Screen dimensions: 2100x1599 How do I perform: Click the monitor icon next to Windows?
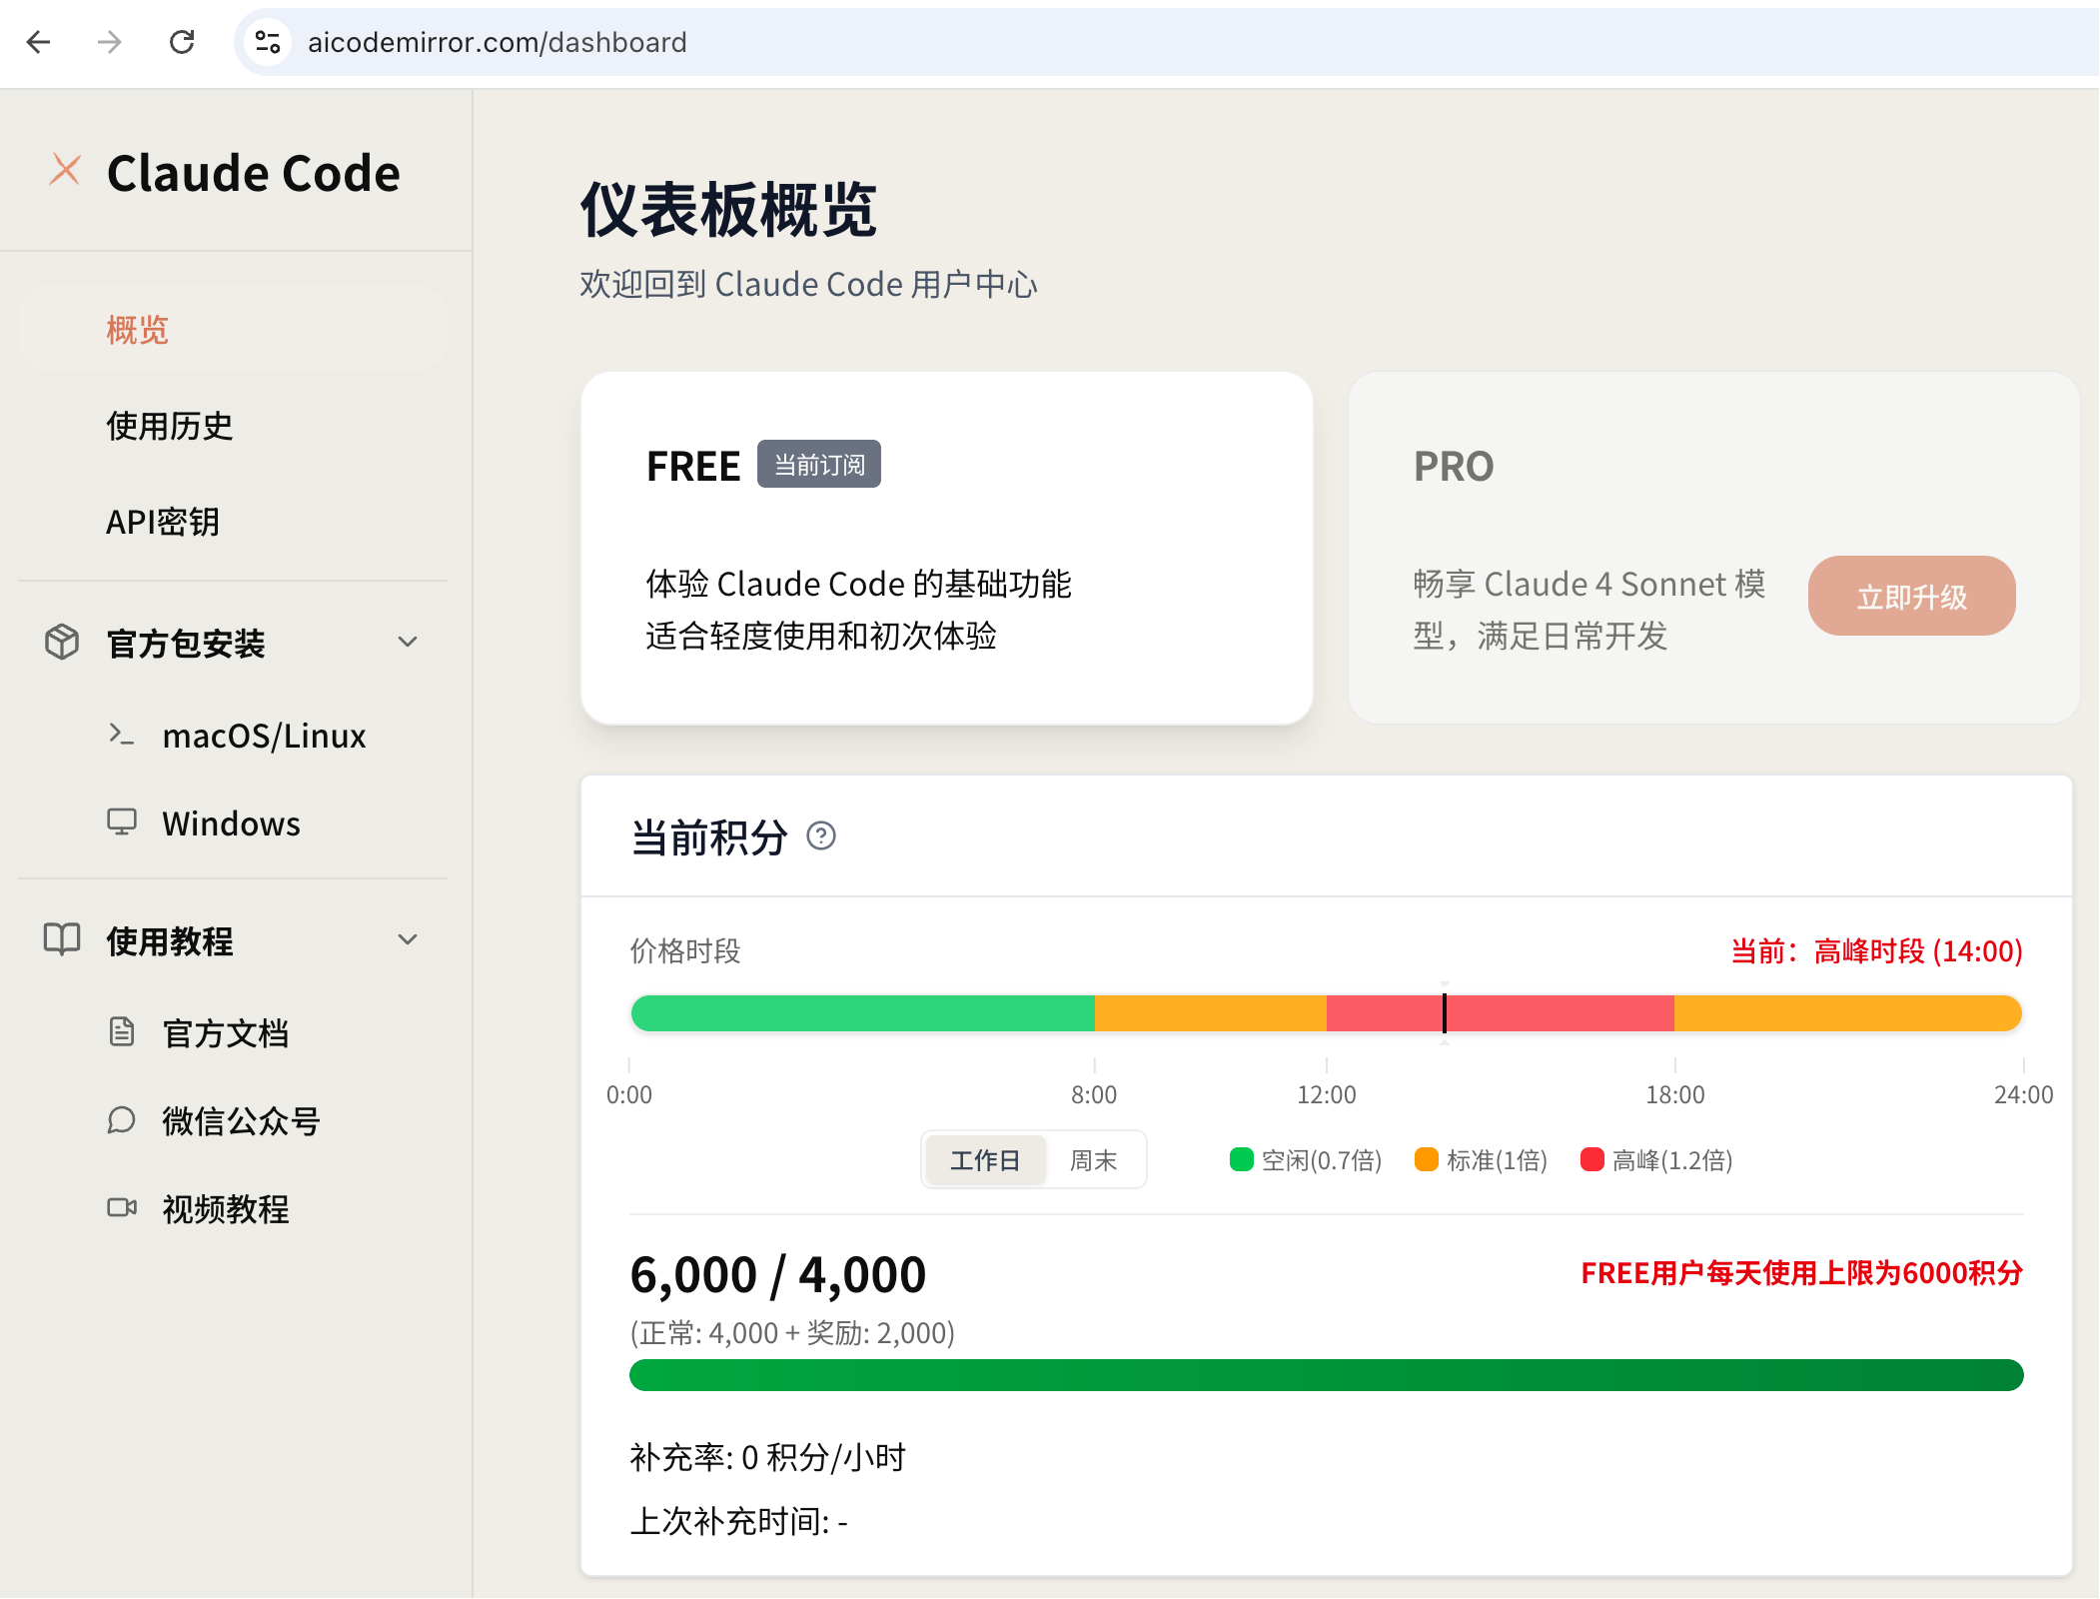click(121, 821)
